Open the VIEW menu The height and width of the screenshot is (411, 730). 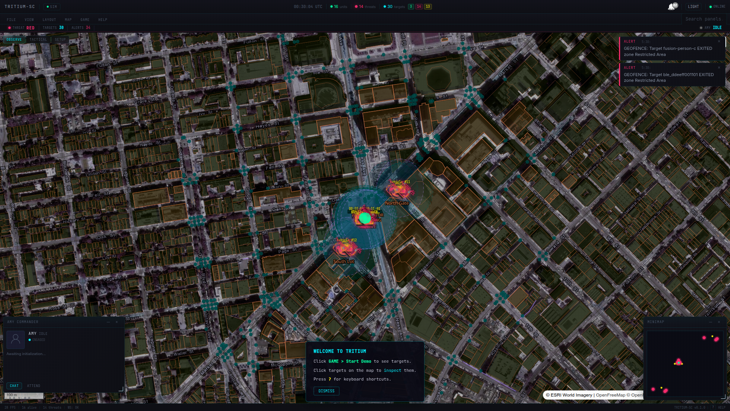29,20
